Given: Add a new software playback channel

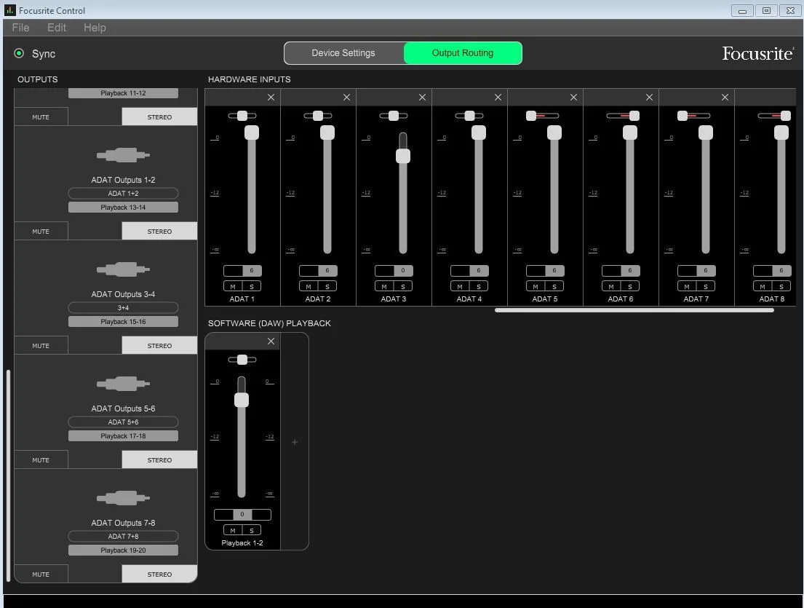Looking at the screenshot, I should click(295, 442).
